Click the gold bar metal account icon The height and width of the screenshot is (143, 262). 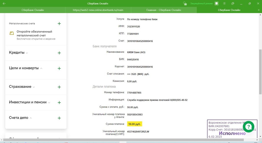tap(12, 33)
